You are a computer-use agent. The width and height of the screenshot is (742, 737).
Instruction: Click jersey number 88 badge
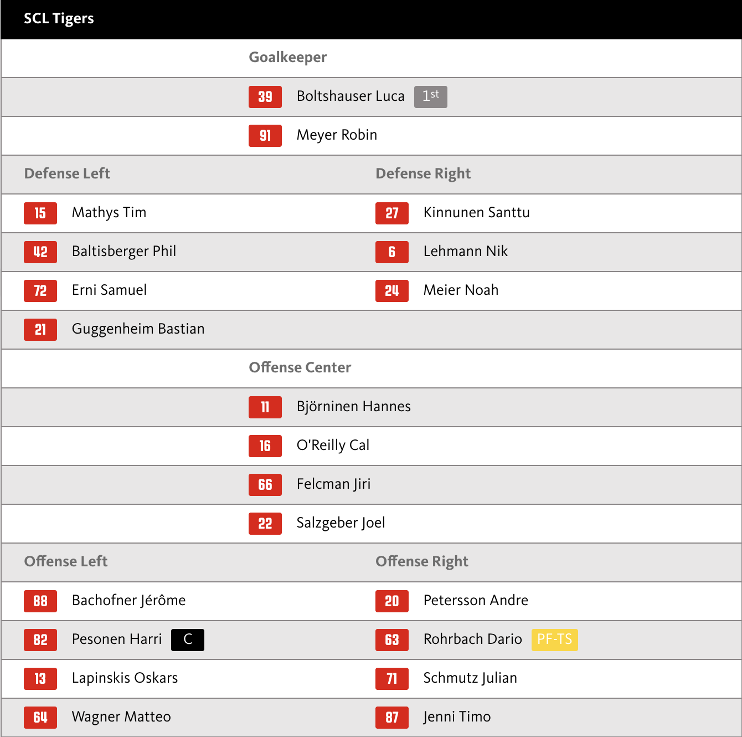click(40, 601)
